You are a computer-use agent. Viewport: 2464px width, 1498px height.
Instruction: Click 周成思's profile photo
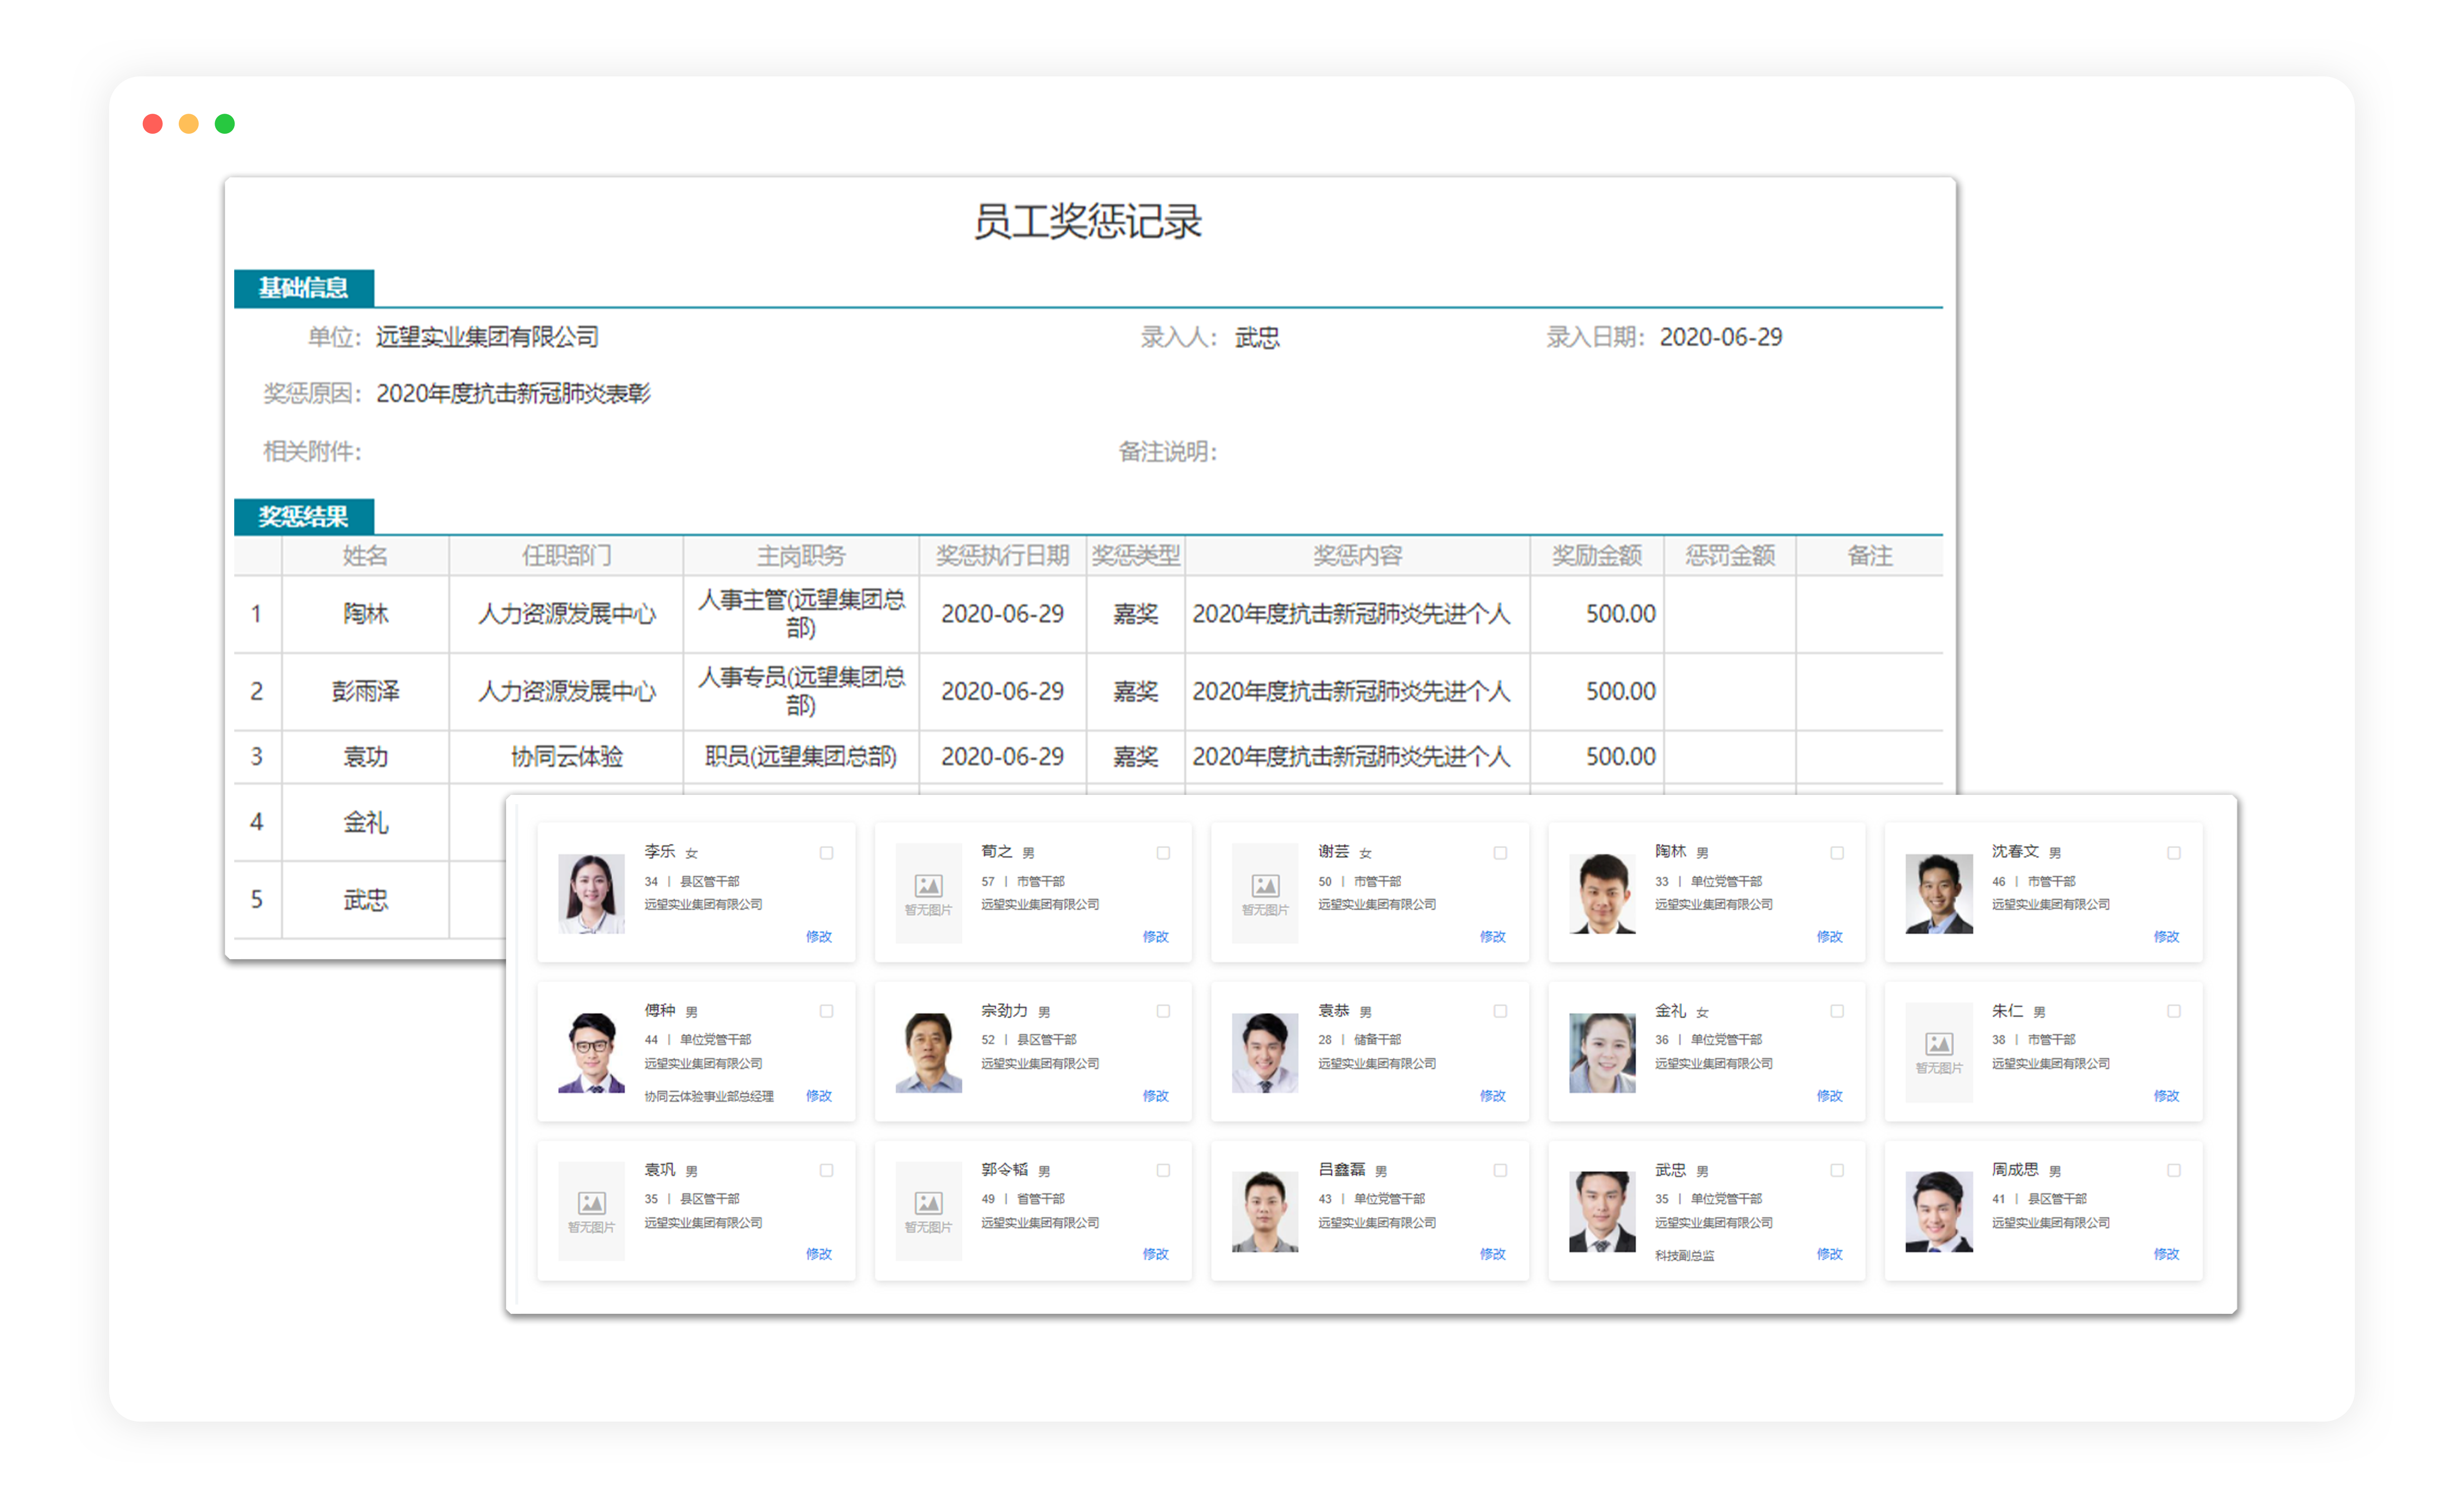click(1939, 1211)
